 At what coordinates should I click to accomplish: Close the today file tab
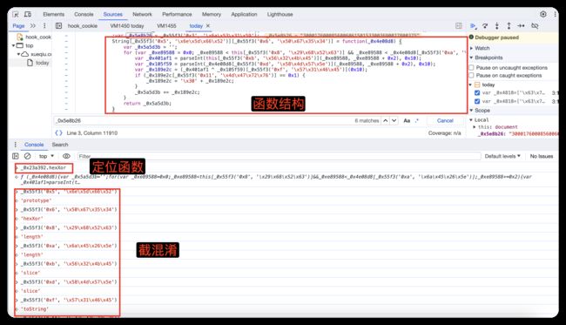point(208,26)
